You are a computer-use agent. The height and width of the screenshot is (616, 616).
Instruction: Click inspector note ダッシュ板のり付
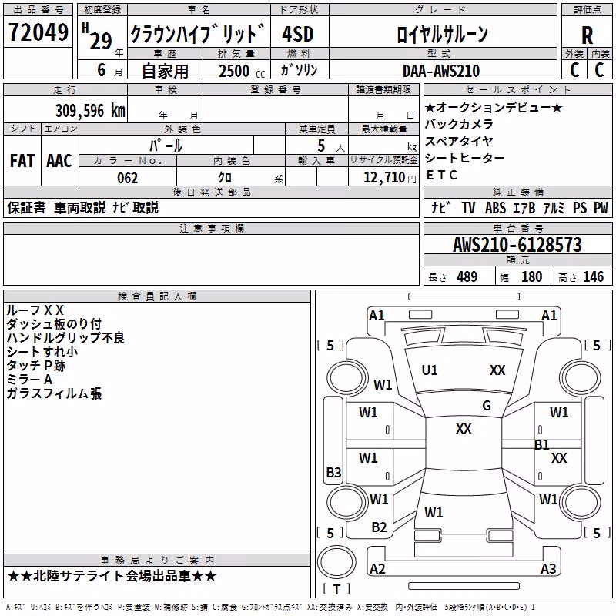(54, 324)
